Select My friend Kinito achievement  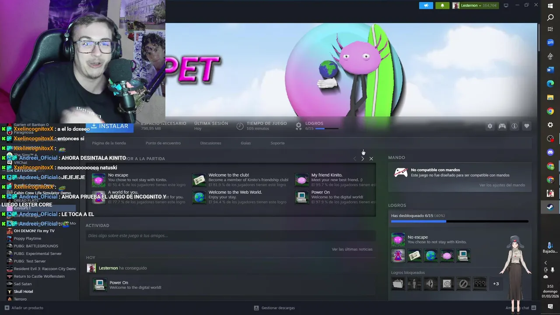[335, 180]
